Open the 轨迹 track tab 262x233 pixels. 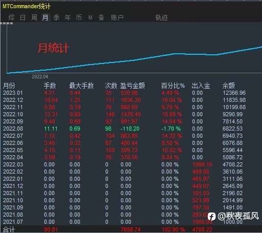[x=161, y=17]
